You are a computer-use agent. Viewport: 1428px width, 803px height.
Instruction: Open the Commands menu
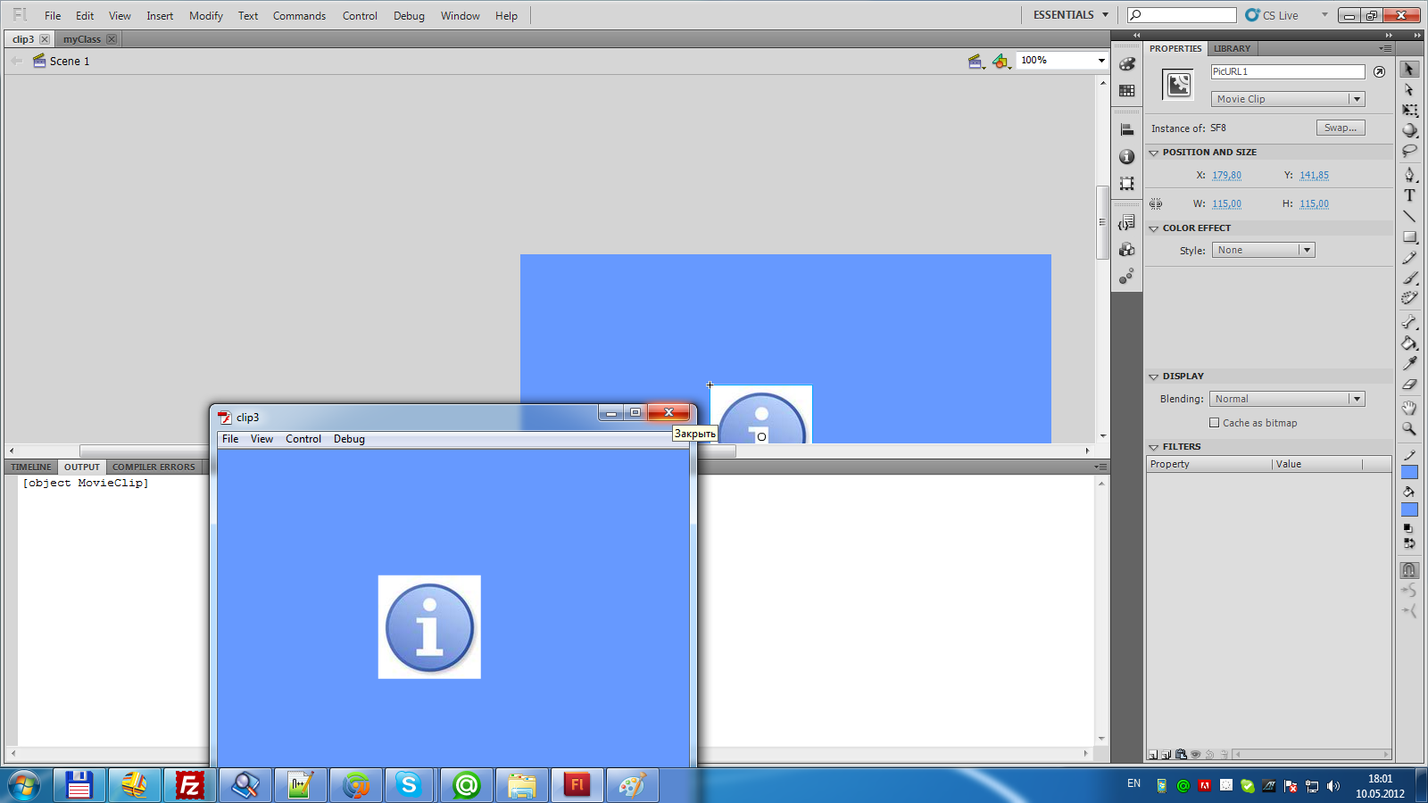[299, 16]
